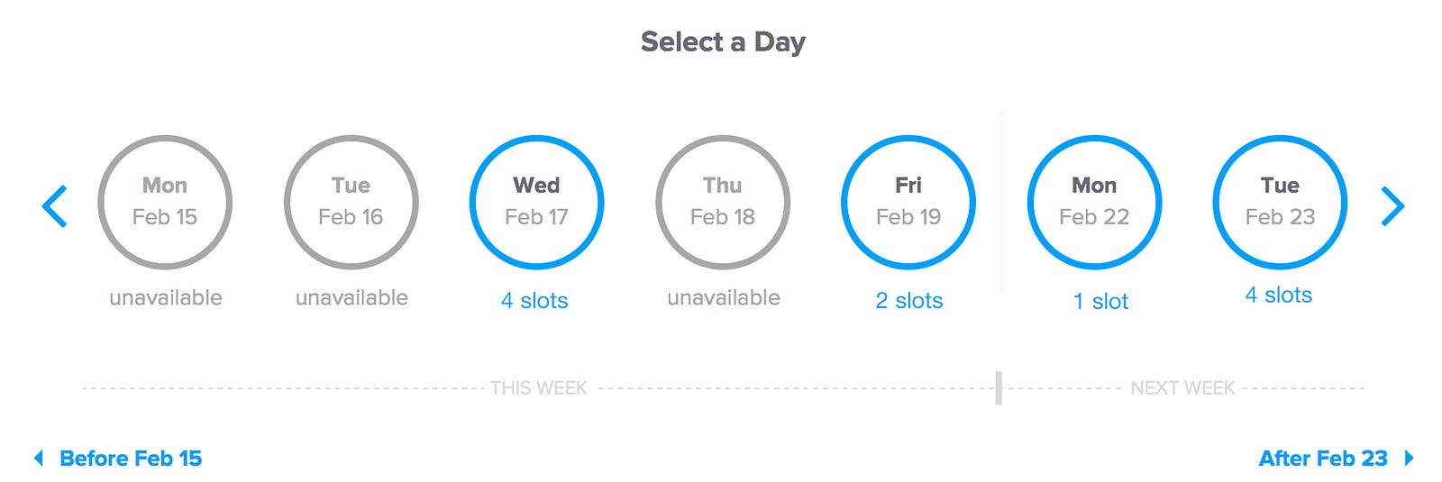Click the 'THIS WEEK' timeline label
The width and height of the screenshot is (1442, 482).
point(539,388)
